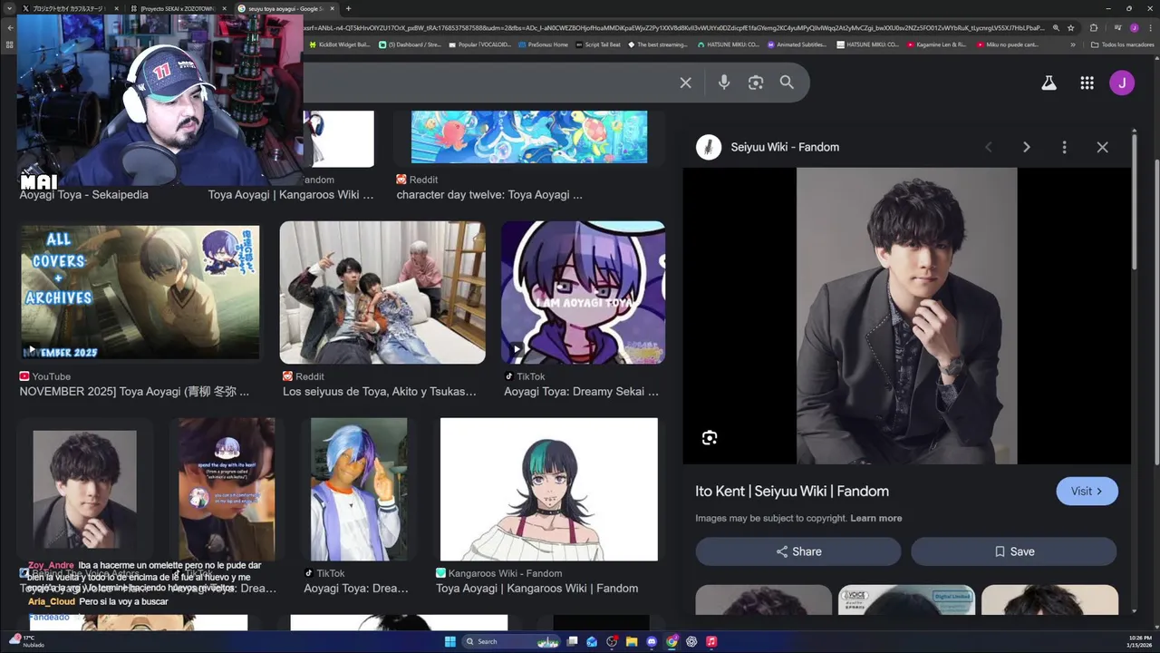This screenshot has height=653, width=1160.
Task: Click the Visit button
Action: [x=1087, y=491]
